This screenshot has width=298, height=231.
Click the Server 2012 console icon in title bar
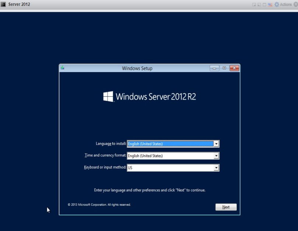point(3,4)
